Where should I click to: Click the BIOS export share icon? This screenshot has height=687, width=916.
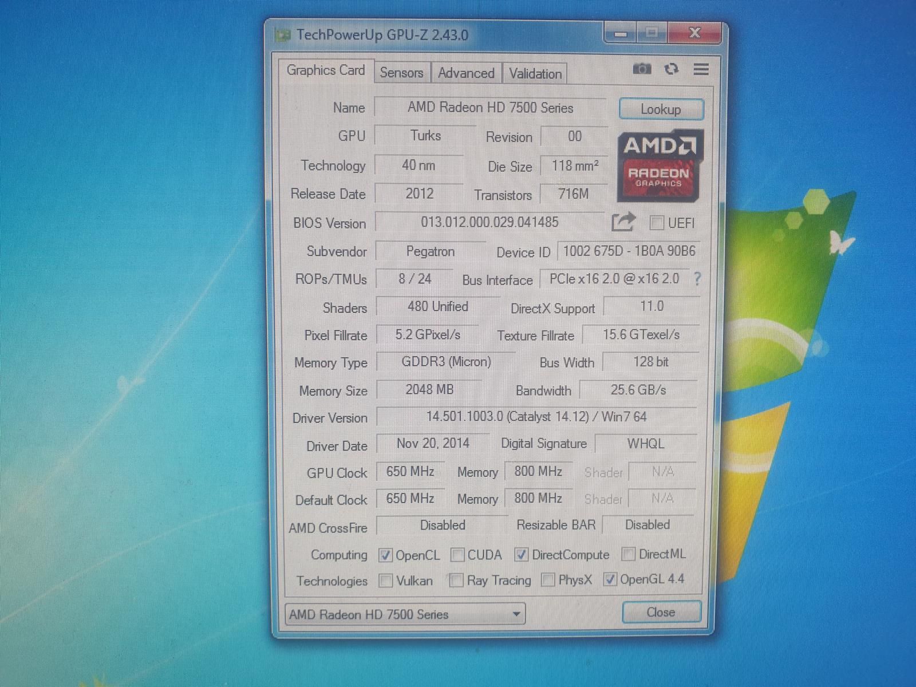pos(623,222)
